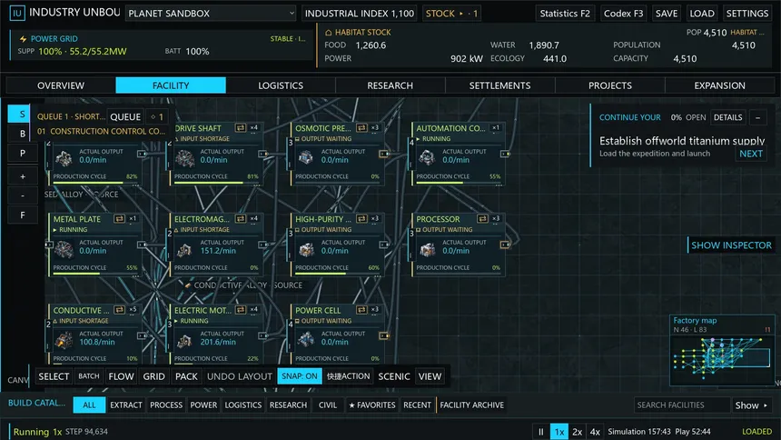Click the Factory map minimap

pyautogui.click(x=722, y=350)
